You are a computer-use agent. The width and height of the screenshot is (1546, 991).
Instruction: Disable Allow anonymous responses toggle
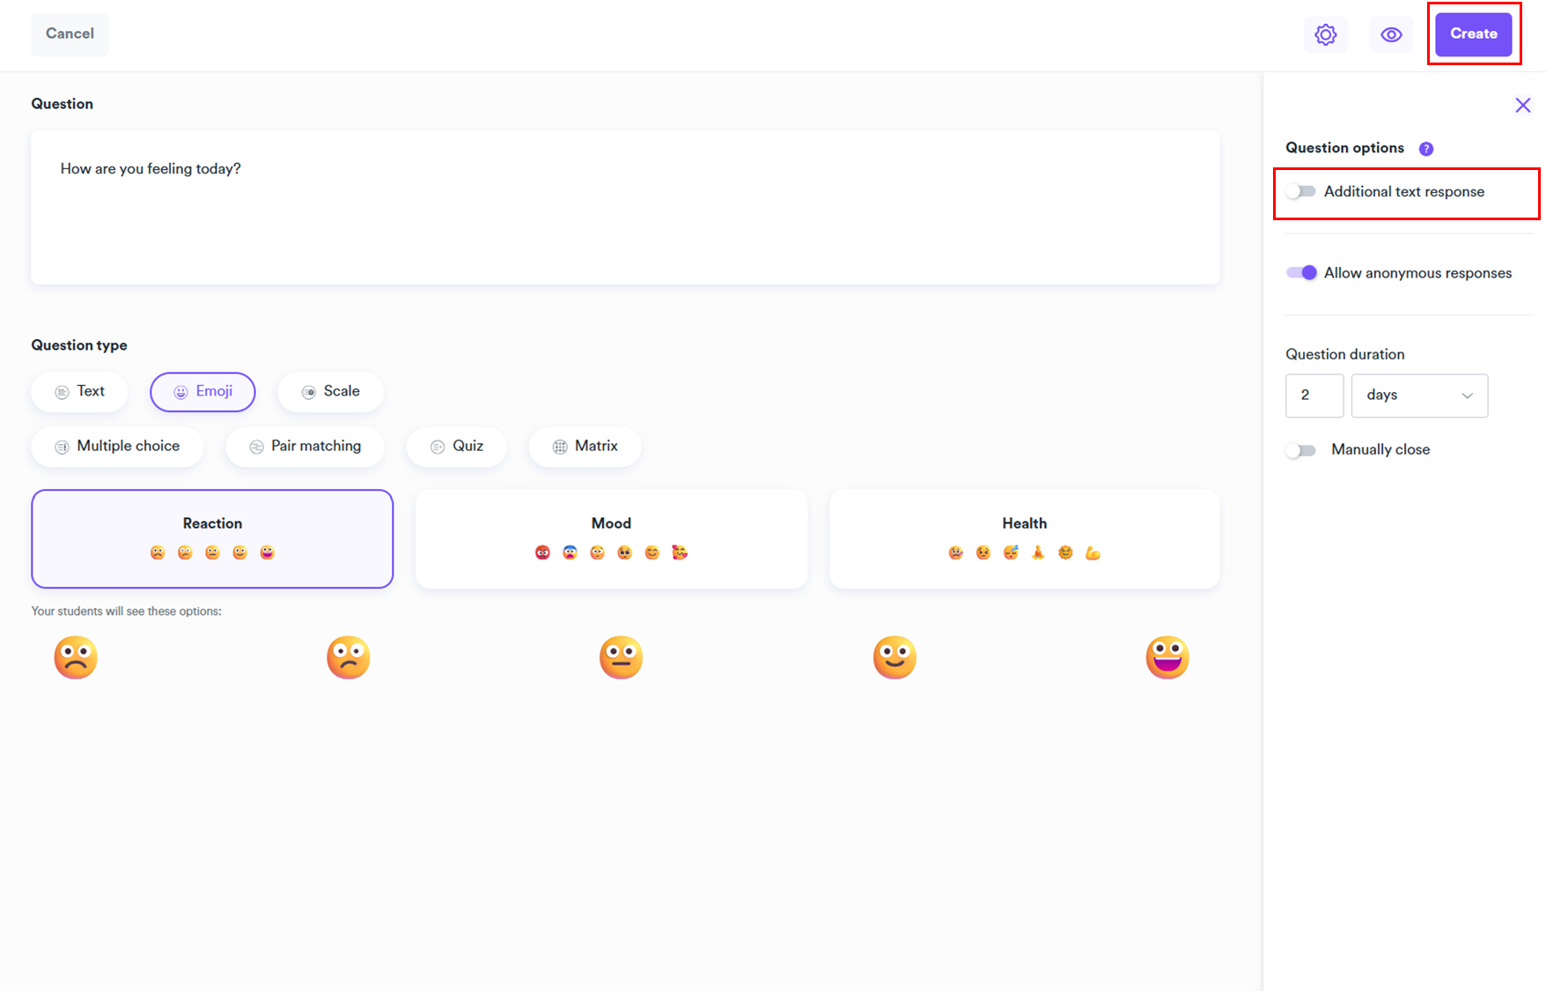tap(1301, 273)
